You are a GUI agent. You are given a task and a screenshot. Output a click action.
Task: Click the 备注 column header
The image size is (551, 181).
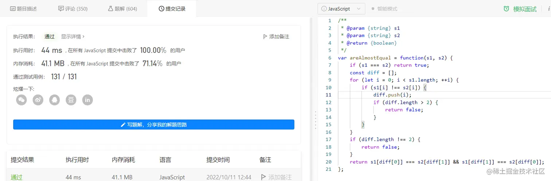(x=265, y=160)
